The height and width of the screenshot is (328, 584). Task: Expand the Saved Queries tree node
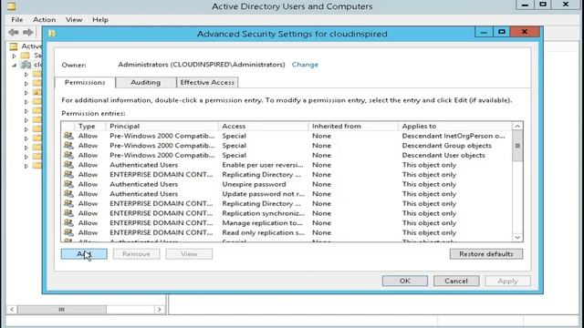point(15,56)
